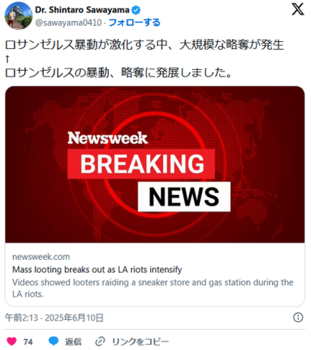Open the display name Dr. Shintaro Sawayama
The height and width of the screenshot is (350, 311).
click(x=82, y=10)
